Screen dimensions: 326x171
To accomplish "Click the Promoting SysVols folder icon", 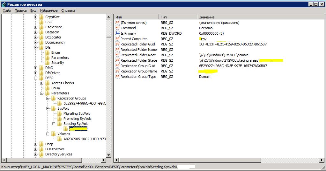I will [x=59, y=119].
